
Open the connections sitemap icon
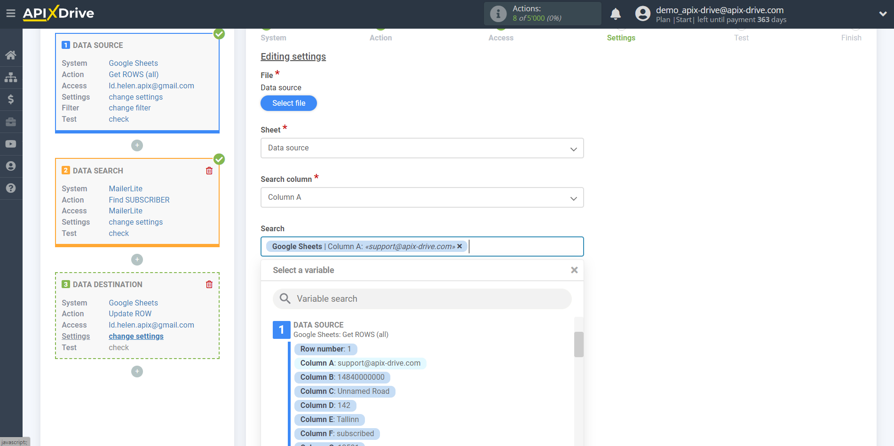(x=11, y=77)
